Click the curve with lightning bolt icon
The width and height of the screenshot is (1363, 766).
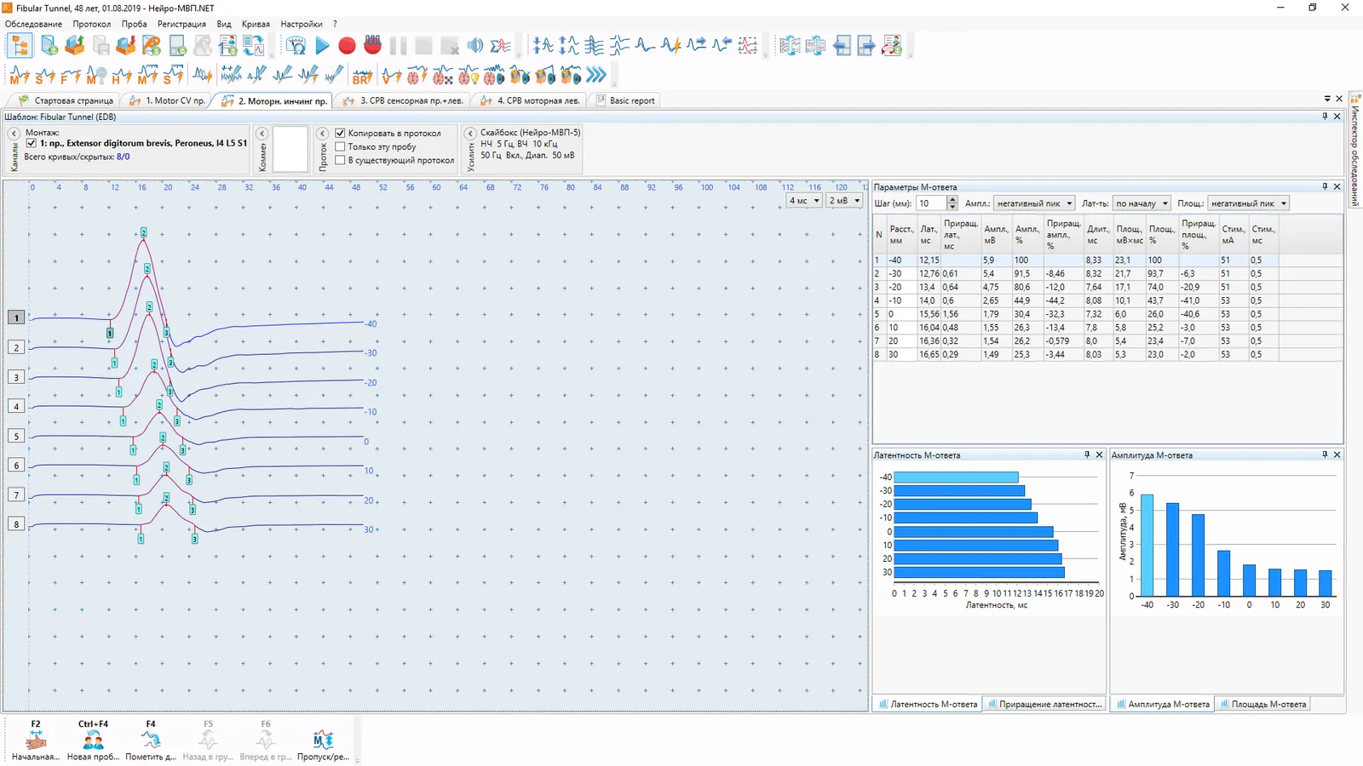click(670, 46)
